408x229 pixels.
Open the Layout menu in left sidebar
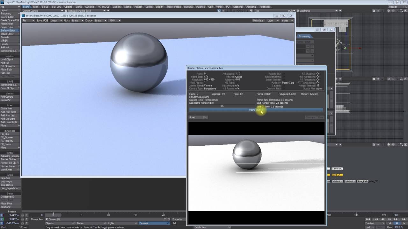(x=10, y=10)
